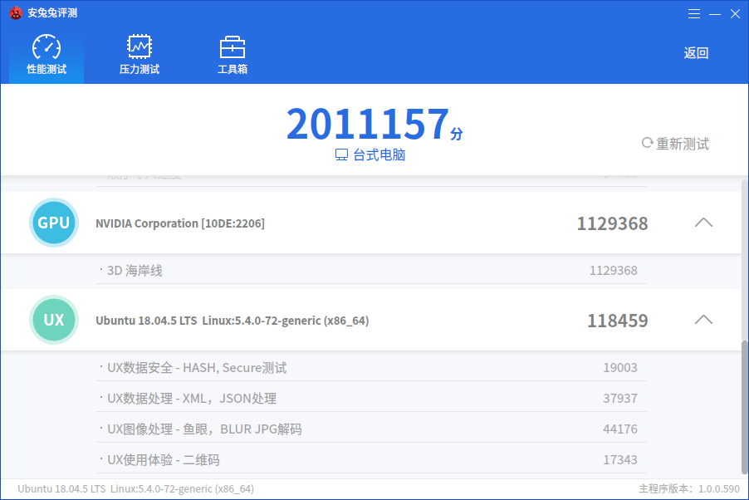Click the vertical scrollbar thumb

click(744, 407)
